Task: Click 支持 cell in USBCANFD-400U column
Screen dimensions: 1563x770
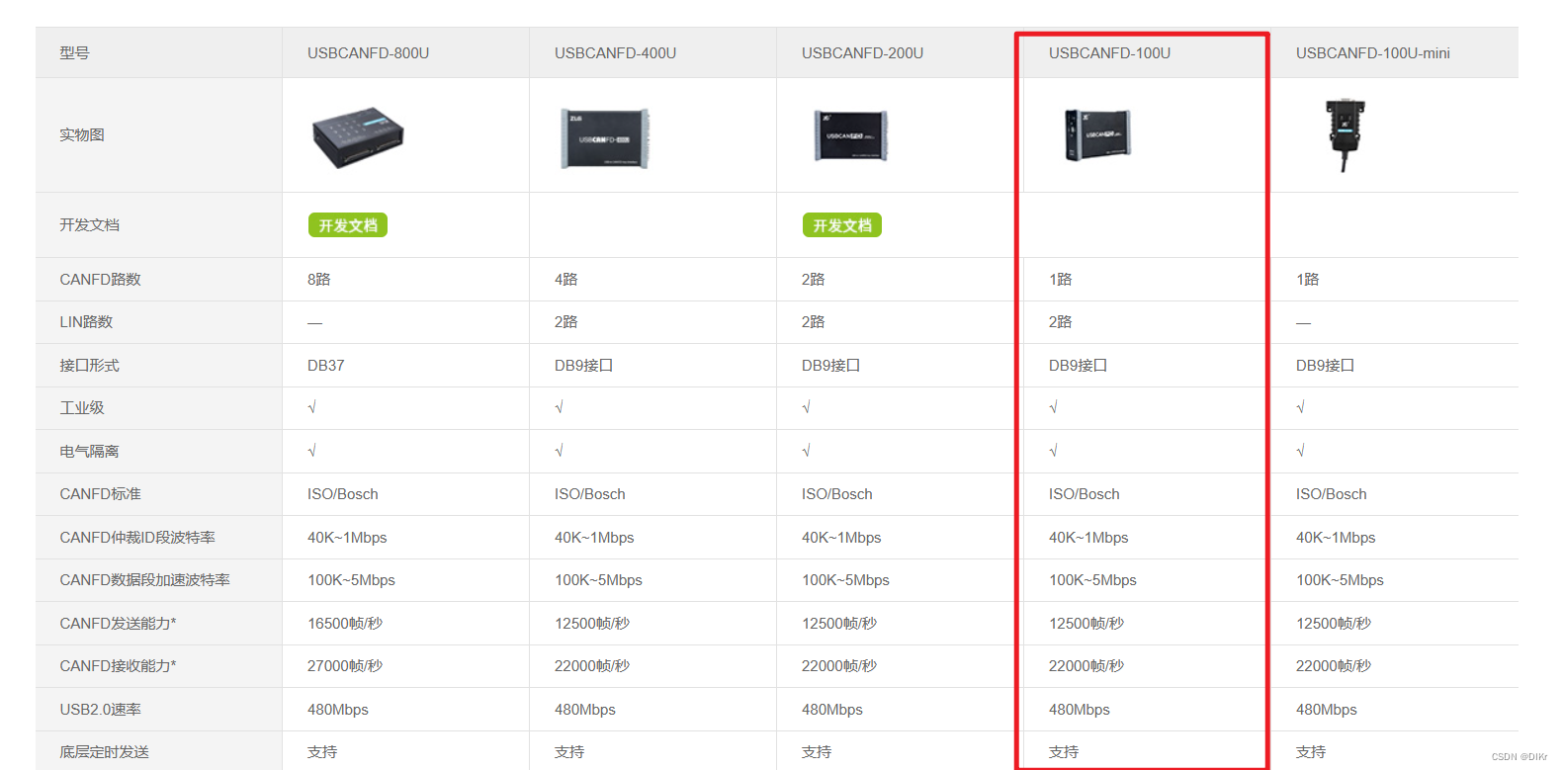Action: pyautogui.click(x=569, y=752)
